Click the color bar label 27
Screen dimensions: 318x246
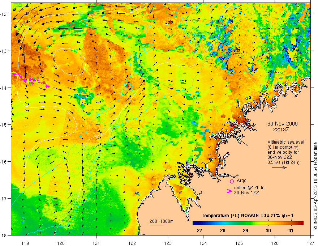click(x=200, y=230)
